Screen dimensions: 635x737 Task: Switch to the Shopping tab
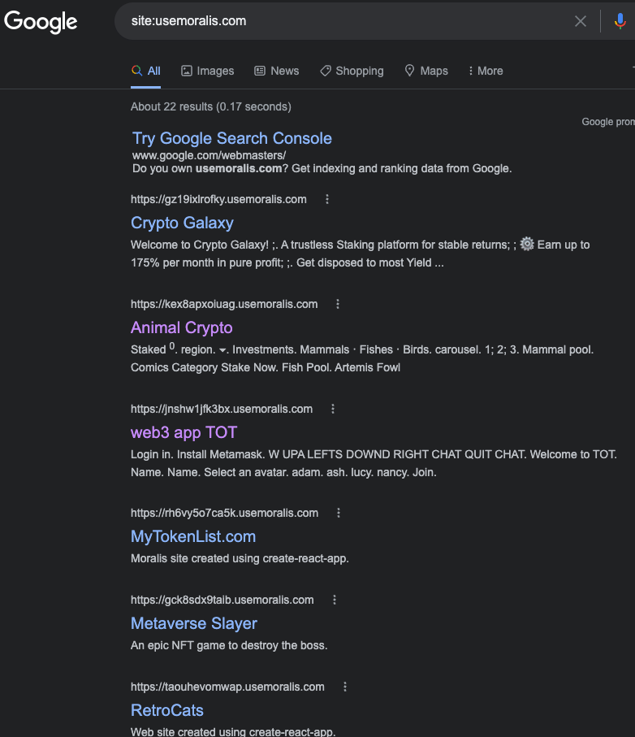pos(352,71)
